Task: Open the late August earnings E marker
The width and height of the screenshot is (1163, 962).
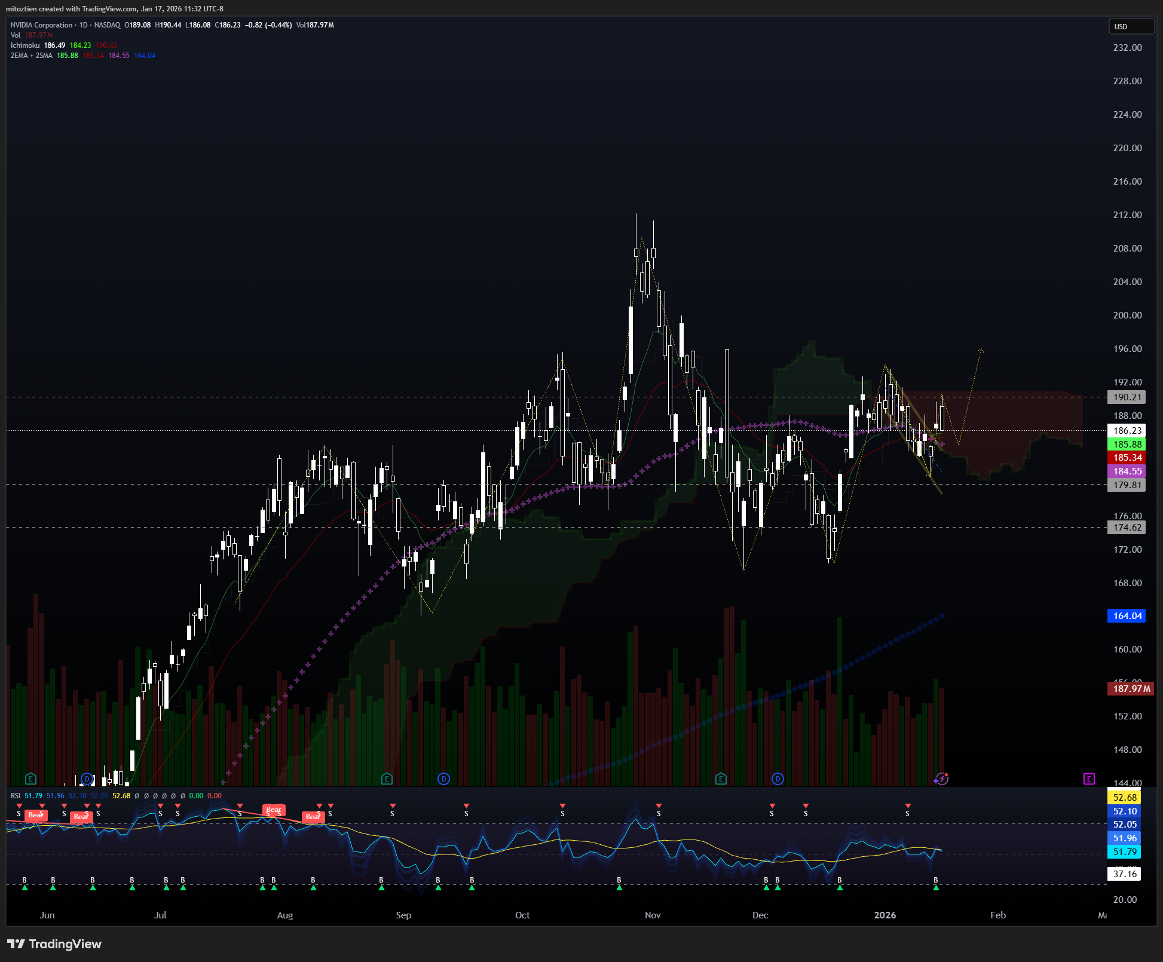Action: (x=387, y=779)
